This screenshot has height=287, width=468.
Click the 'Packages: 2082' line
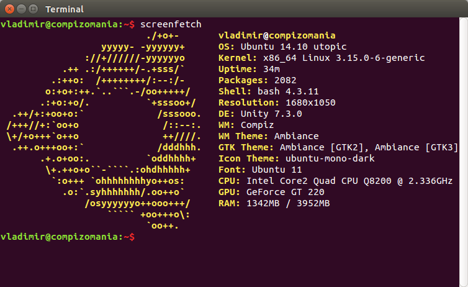pos(258,80)
